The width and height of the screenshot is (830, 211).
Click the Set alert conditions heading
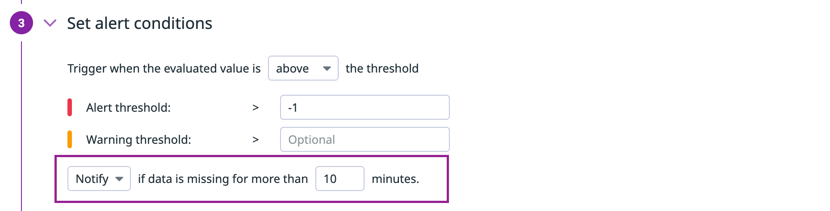coord(139,23)
